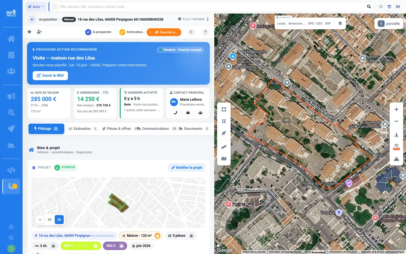Image resolution: width=406 pixels, height=254 pixels.
Task: Switch to split view icon in top bar
Action: point(389,6)
